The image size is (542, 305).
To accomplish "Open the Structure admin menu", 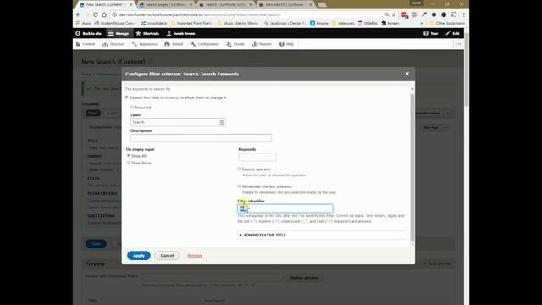I will coord(113,44).
